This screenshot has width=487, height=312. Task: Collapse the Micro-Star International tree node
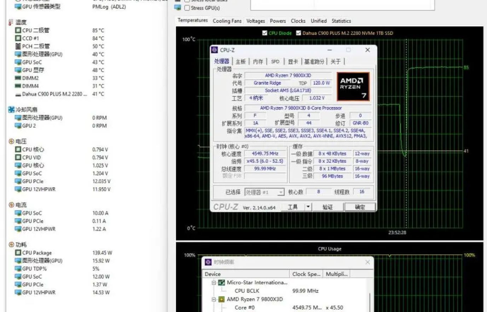(214, 283)
